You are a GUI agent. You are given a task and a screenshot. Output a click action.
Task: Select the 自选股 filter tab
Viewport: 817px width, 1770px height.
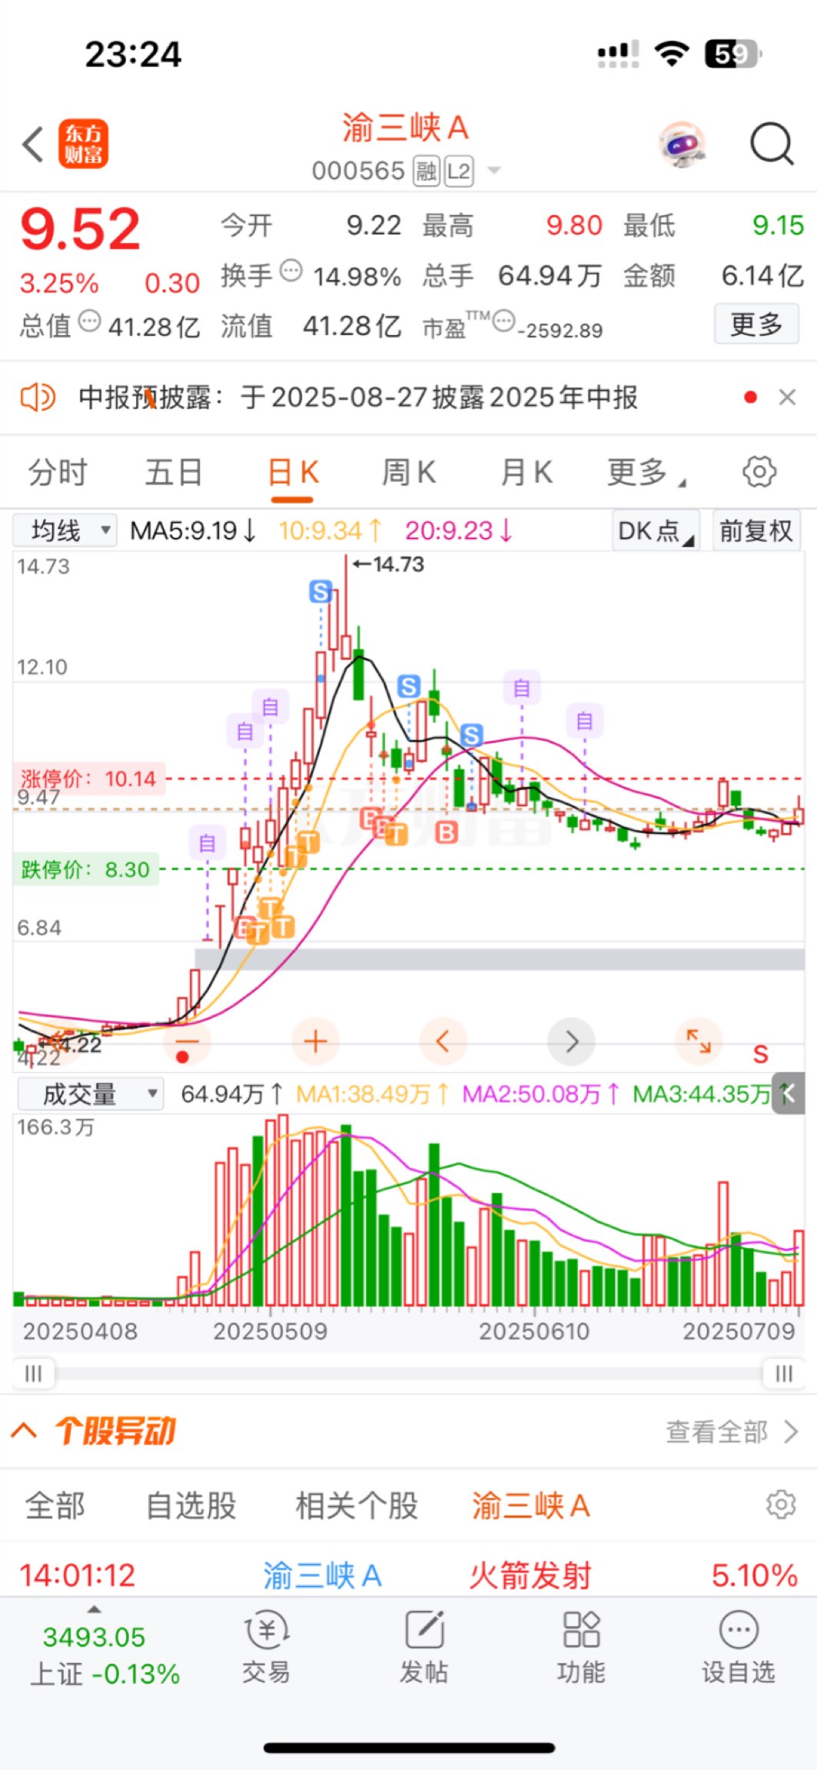(x=191, y=1506)
